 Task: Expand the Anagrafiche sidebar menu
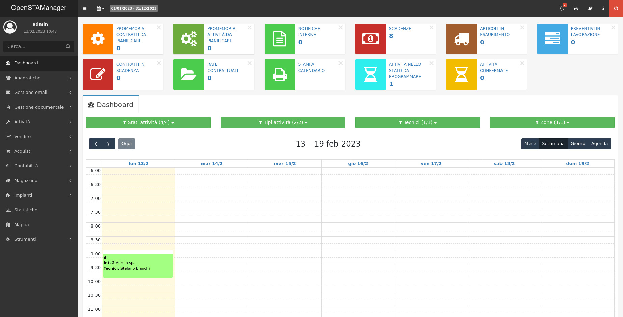point(39,78)
